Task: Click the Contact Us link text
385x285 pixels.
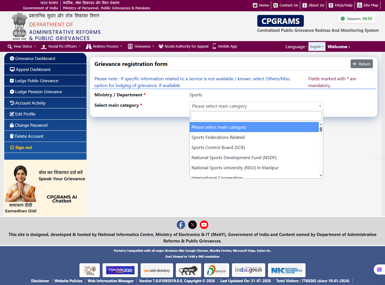Action: point(289,5)
